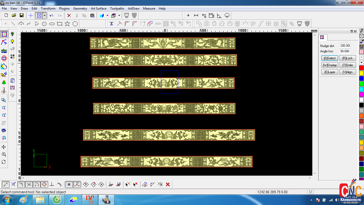Pick the rectangle drawing tool
The image size is (364, 205).
click(x=60, y=24)
